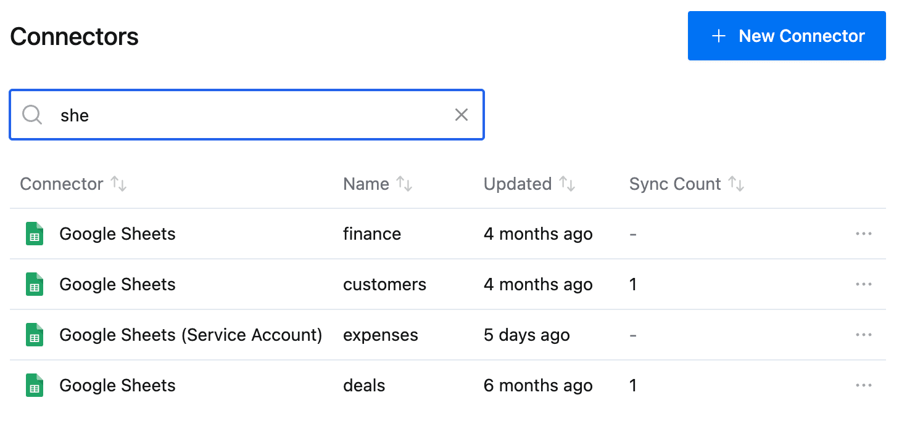This screenshot has height=424, width=907.
Task: Open the ellipsis menu for the expenses connector
Action: point(864,335)
